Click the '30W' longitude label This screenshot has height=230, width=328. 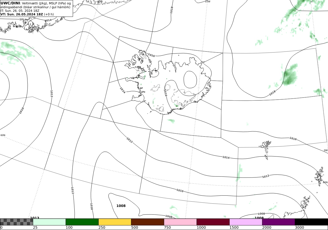pos(100,2)
